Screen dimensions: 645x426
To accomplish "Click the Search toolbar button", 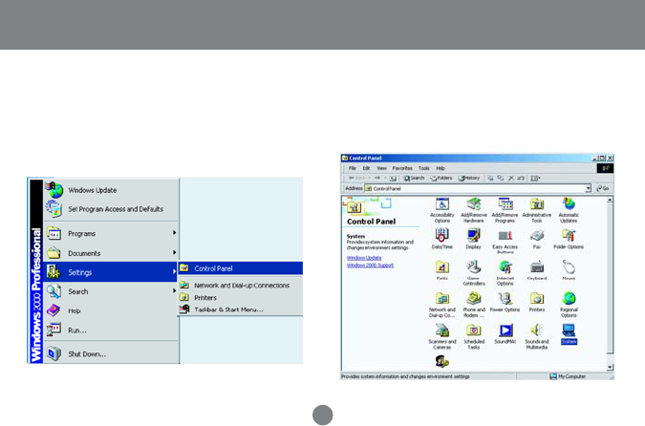I will tap(414, 178).
